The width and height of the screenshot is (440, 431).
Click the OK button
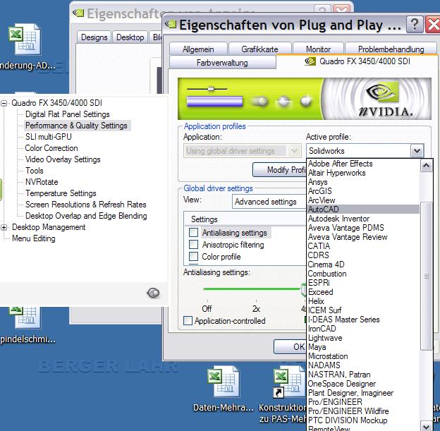290,347
